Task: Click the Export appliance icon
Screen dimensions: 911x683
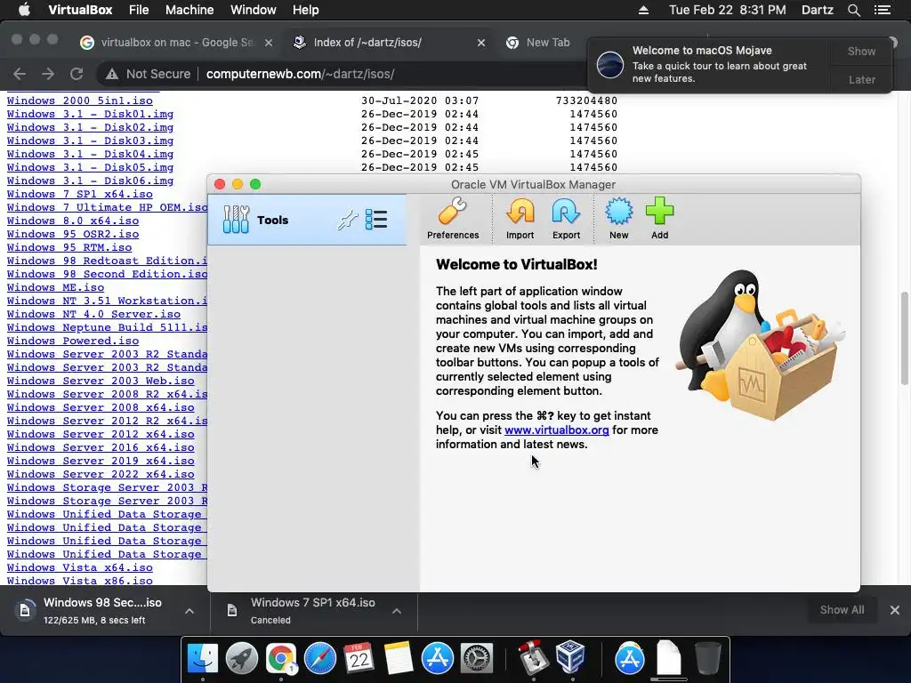Action: 566,219
